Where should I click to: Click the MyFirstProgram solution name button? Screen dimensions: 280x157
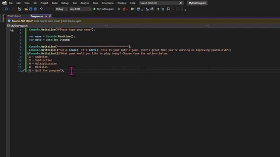[197, 3]
